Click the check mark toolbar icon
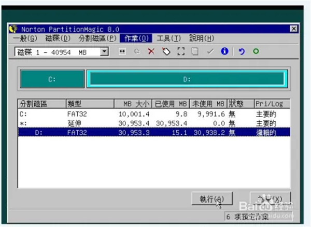311x227 pixels. click(210, 51)
